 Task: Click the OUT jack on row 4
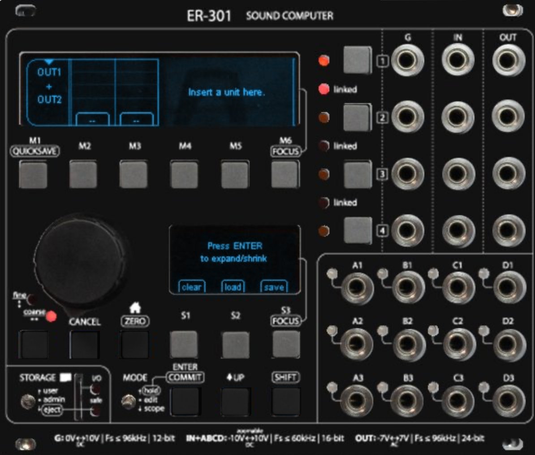(508, 231)
